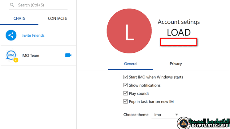This screenshot has height=129, width=230.
Task: Select the General settings tab
Action: click(x=131, y=64)
